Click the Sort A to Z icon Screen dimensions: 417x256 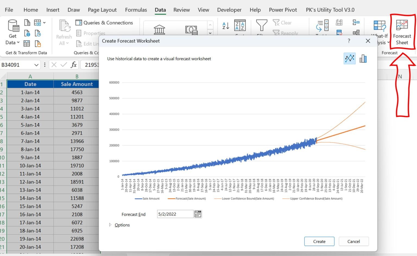[225, 26]
